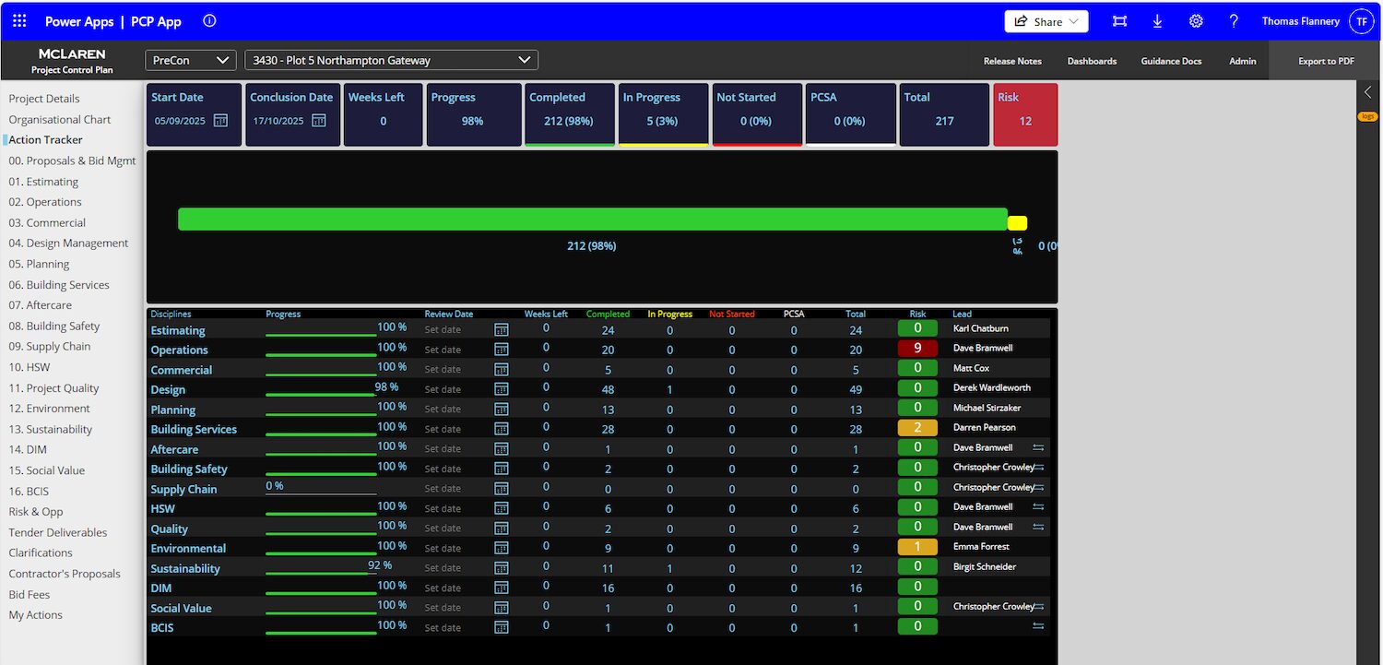Open the Dashboards menu item
The height and width of the screenshot is (665, 1383).
[1092, 61]
